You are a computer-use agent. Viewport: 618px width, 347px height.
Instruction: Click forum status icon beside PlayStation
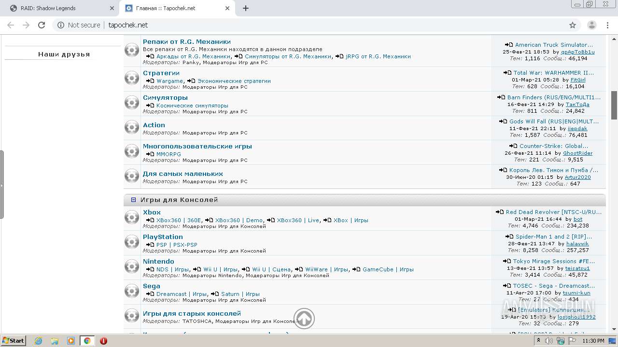click(132, 242)
